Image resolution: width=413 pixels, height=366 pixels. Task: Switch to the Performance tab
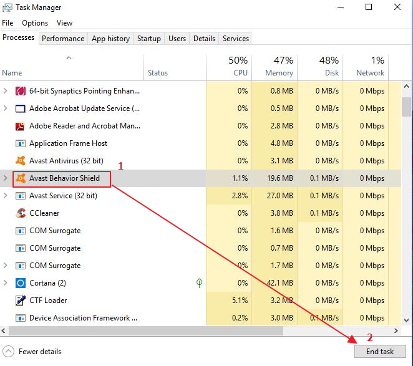tap(63, 39)
